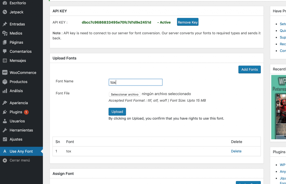Screen dimensions: 286x184
Task: Click the Páginas pages icon
Action: (x=5, y=42)
